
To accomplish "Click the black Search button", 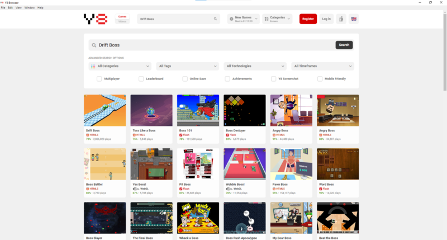I will [x=344, y=45].
